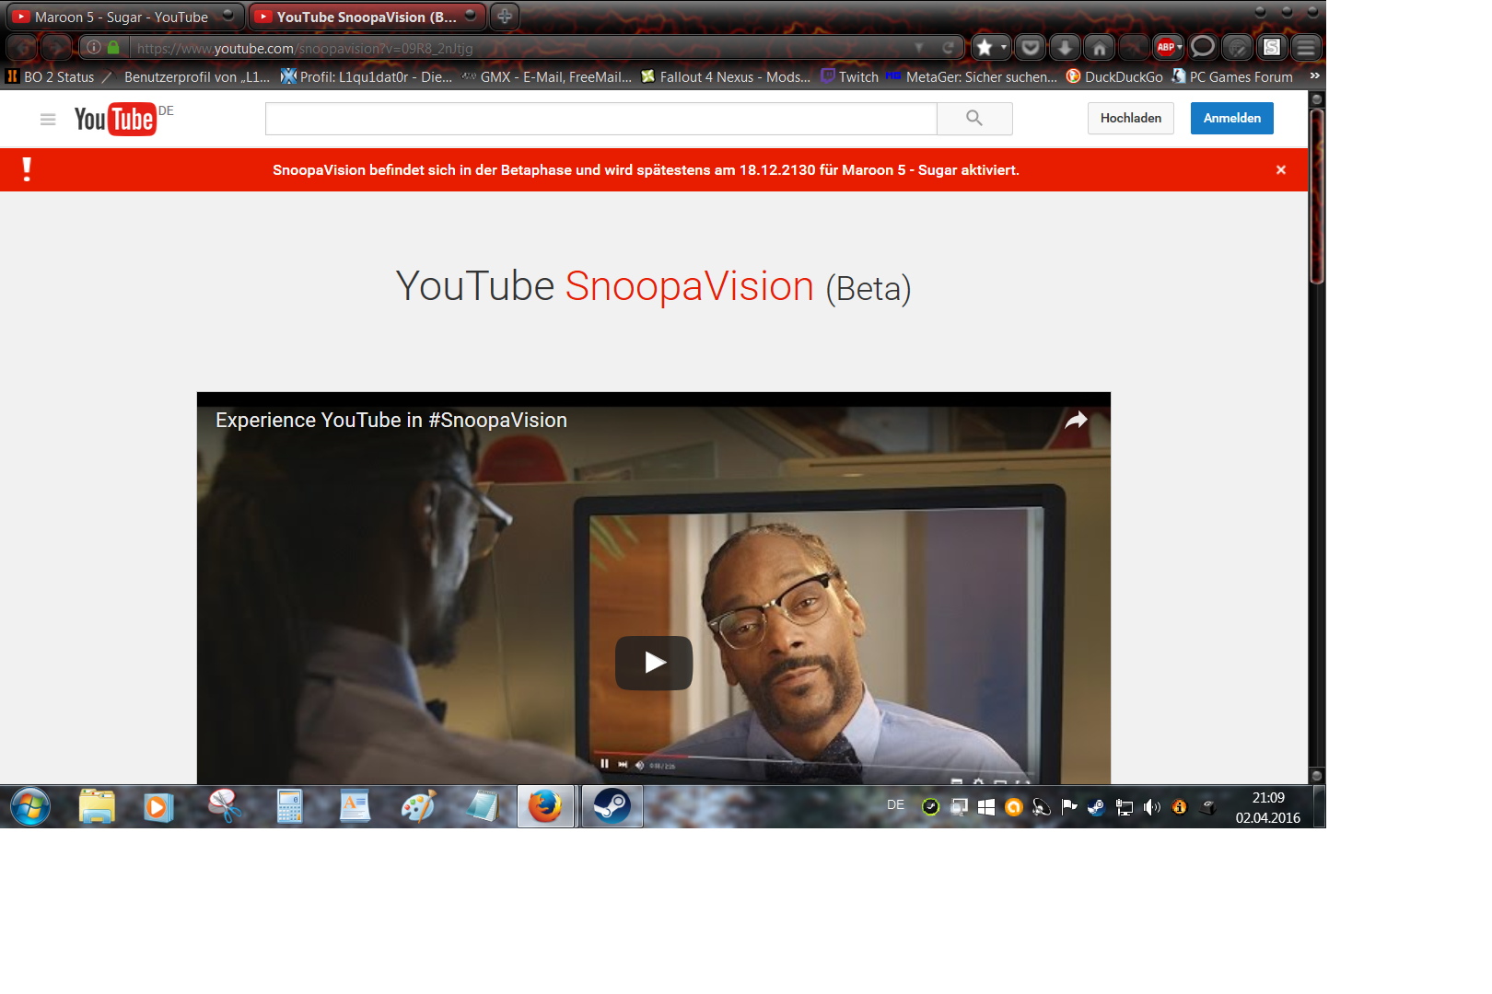The width and height of the screenshot is (1492, 994).
Task: Open GMX - E-Mail, FreeMail bookmark
Action: click(x=547, y=77)
